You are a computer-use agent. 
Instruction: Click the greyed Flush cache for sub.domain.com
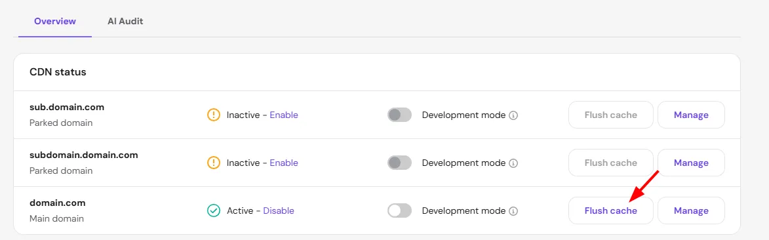[x=610, y=115]
